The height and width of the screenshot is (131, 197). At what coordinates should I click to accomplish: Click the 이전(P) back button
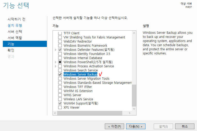114,126
